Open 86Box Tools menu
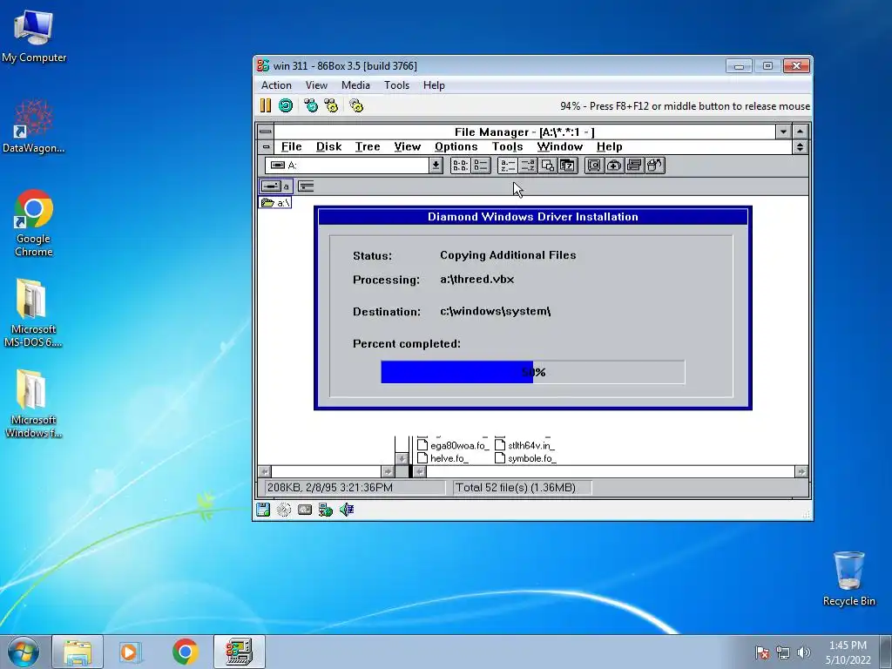This screenshot has height=669, width=892. [x=396, y=84]
